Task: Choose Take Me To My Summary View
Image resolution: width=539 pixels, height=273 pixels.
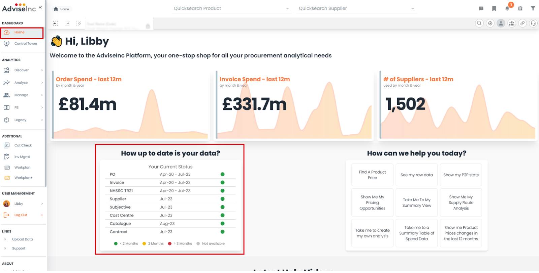Action: pos(417,202)
